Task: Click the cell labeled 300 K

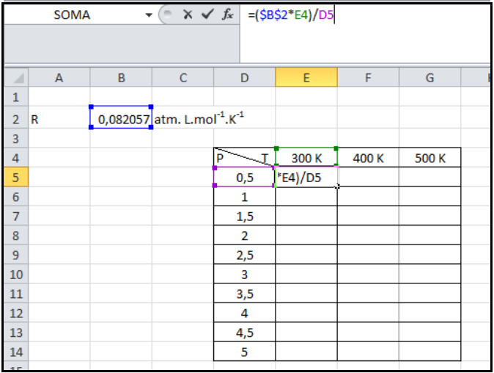Action: (x=306, y=157)
